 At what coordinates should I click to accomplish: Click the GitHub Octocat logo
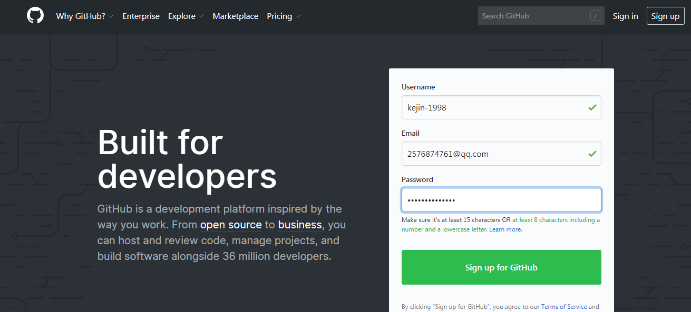coord(35,16)
